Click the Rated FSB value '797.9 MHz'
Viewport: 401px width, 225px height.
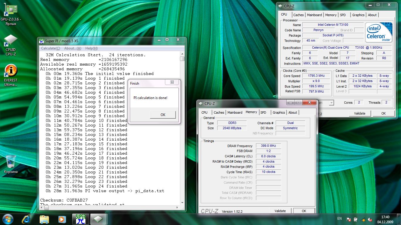[316, 91]
